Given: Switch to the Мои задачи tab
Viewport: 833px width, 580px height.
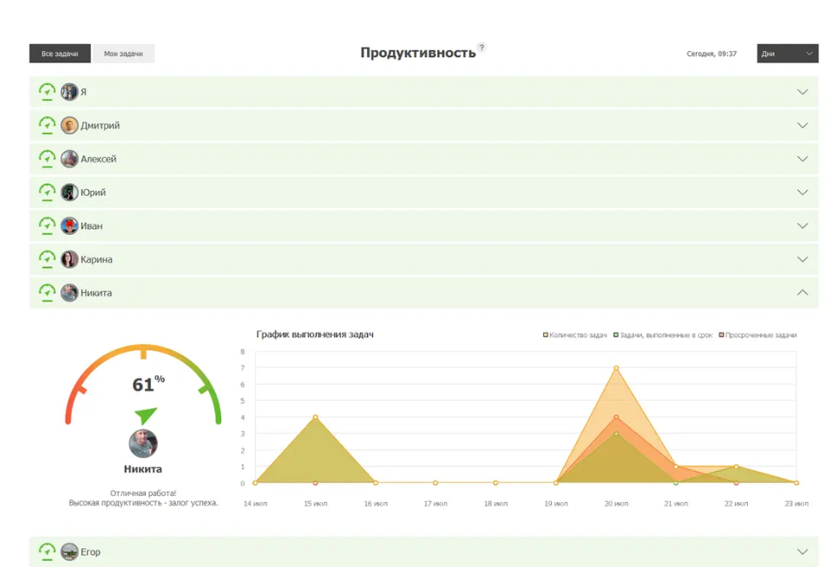Looking at the screenshot, I should pos(123,54).
